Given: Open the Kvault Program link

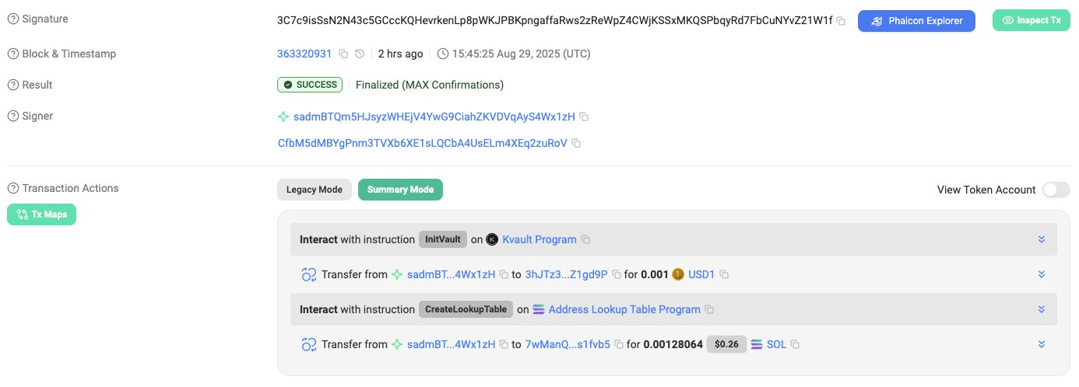Looking at the screenshot, I should (539, 239).
